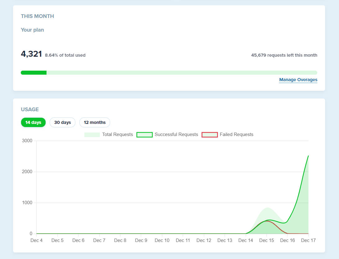Click the Dec 16 label on x-axis

287,240
